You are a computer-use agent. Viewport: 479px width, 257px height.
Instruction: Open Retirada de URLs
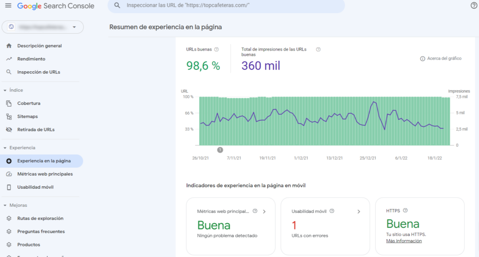(x=36, y=130)
